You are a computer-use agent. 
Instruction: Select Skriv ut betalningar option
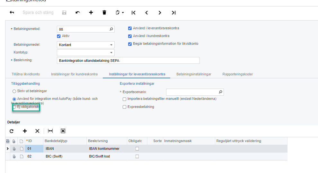point(14,91)
